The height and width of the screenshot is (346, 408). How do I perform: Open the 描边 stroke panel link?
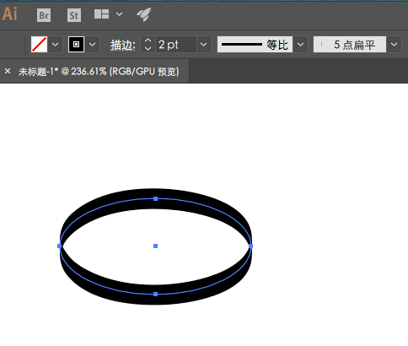tap(123, 45)
